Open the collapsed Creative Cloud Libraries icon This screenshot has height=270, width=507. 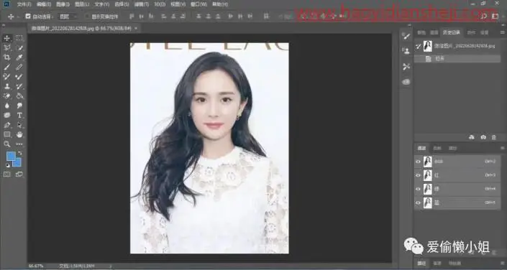point(406,82)
